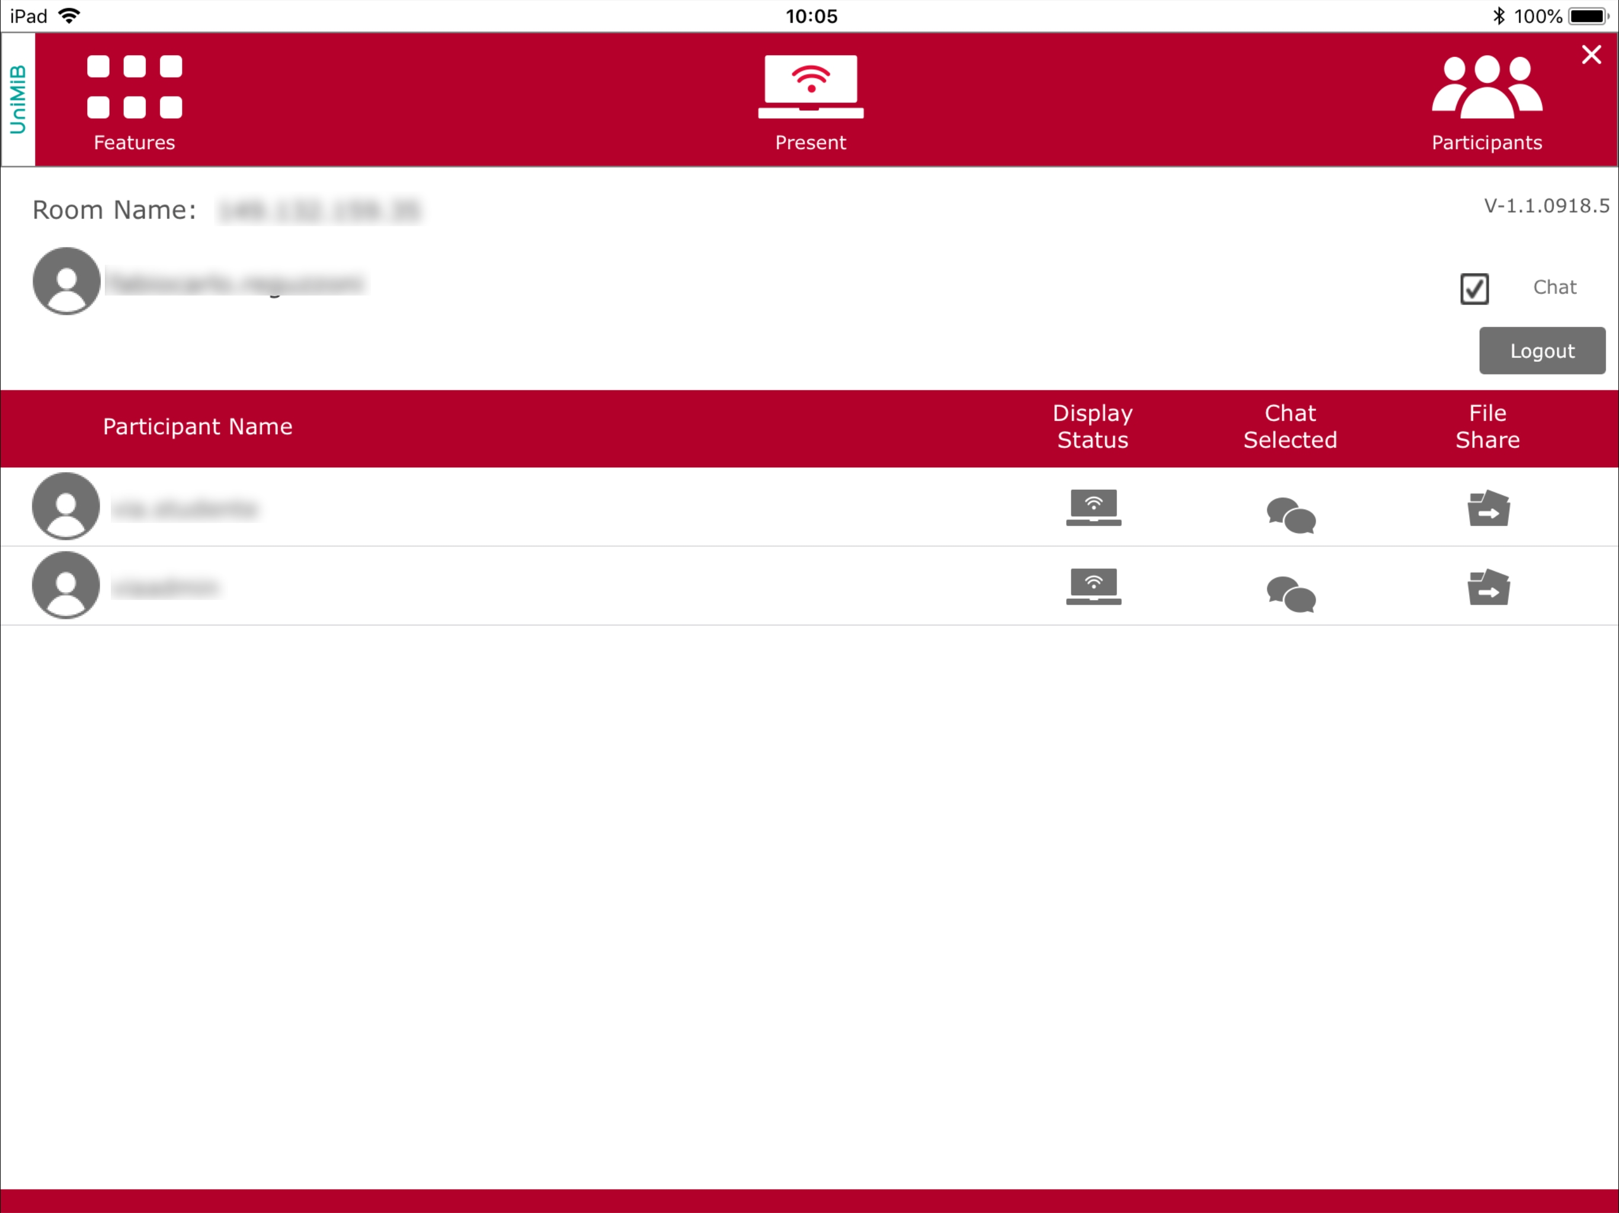
Task: Click the File Share column header
Action: 1487,426
